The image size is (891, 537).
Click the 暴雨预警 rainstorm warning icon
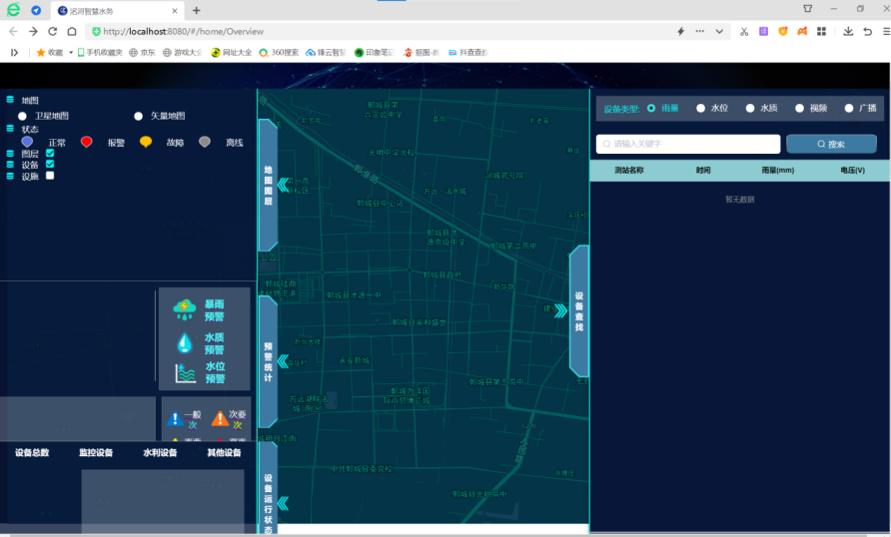point(184,309)
